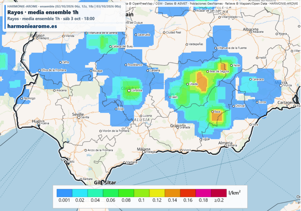Screen dimensions: 301x211
Task: Click the 'Rayos · media ensemble 1h' title
Action: pyautogui.click(x=43, y=12)
